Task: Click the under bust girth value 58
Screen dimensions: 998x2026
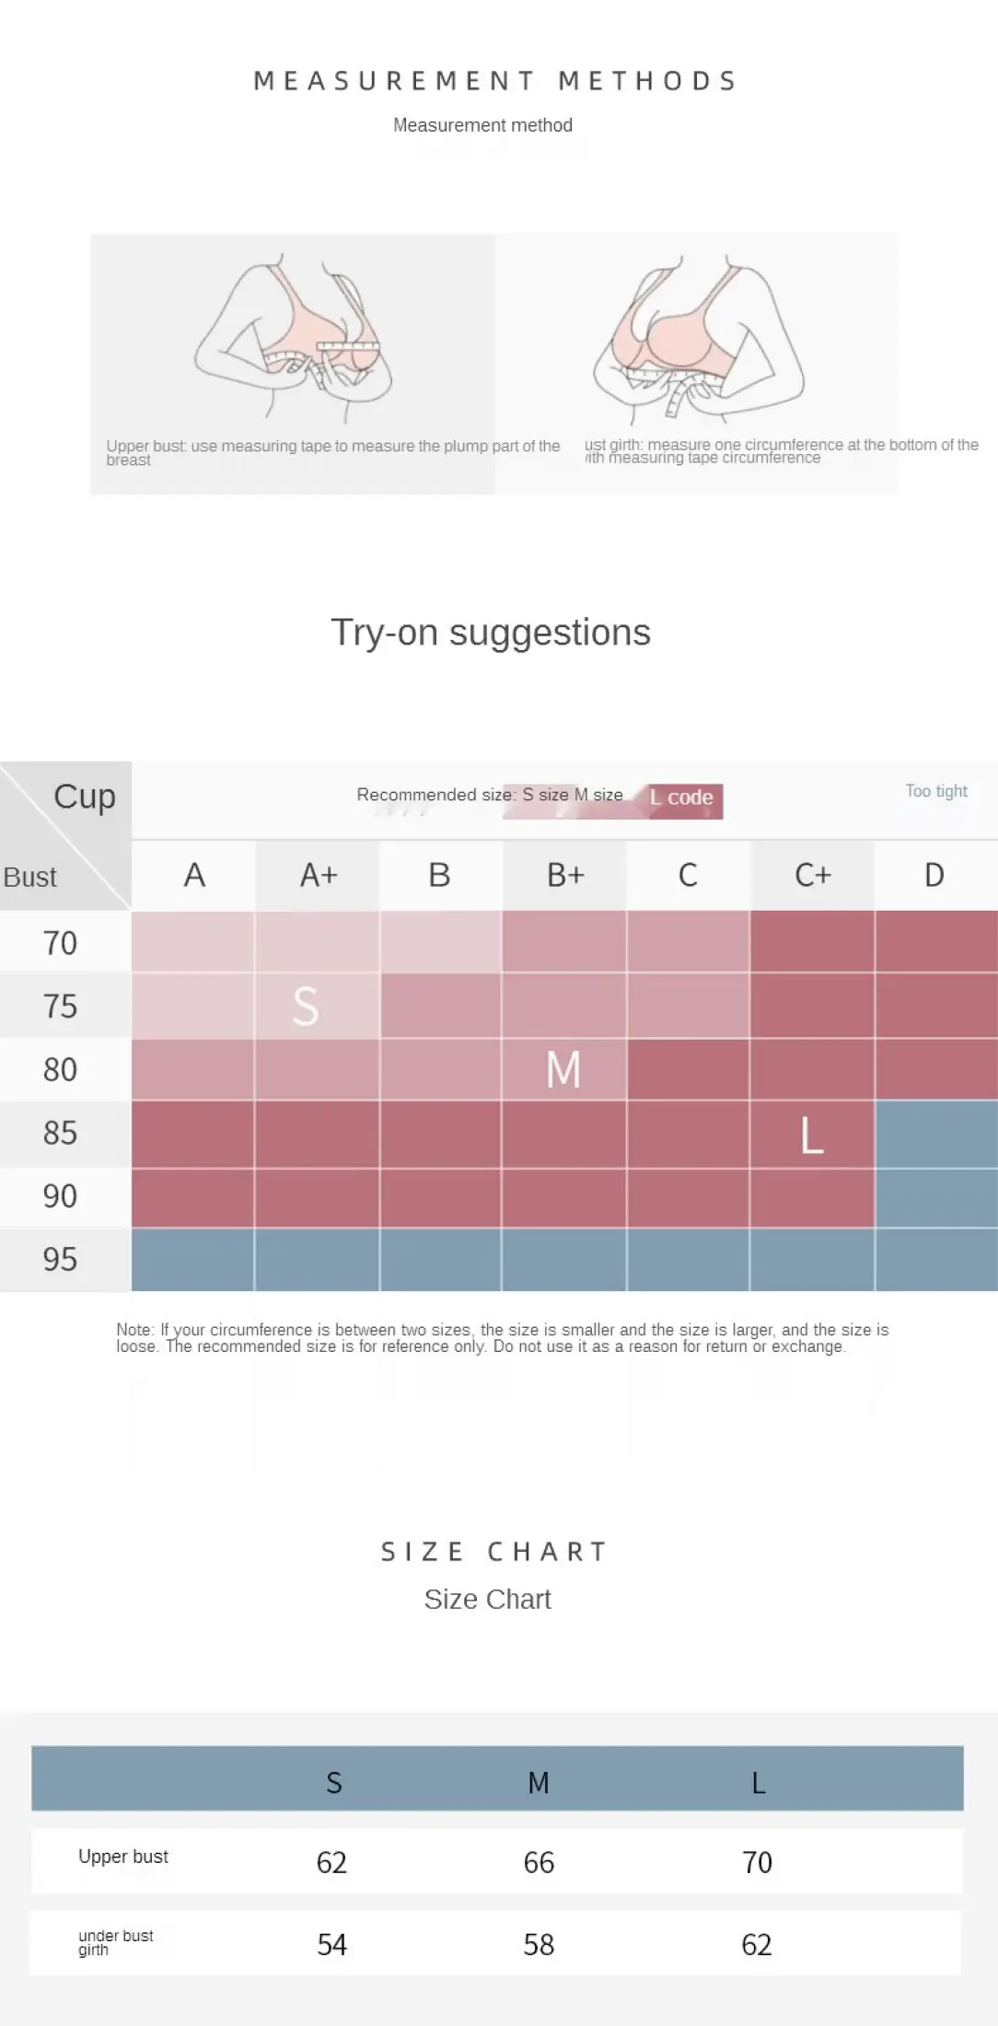Action: (539, 1944)
